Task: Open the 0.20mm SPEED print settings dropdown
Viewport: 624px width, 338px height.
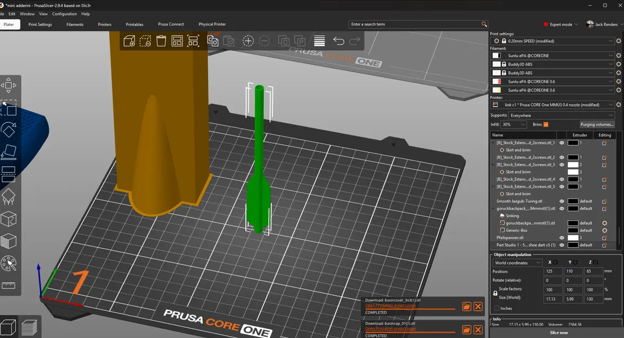Action: click(552, 41)
